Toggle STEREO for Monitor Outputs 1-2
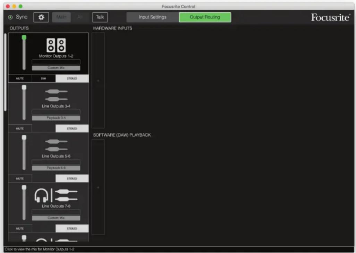The height and width of the screenshot is (253, 356). [72, 78]
